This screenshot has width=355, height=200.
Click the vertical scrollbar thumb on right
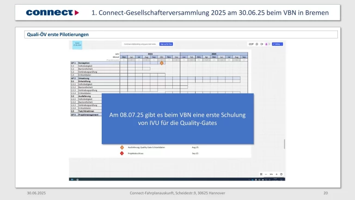tap(284, 144)
